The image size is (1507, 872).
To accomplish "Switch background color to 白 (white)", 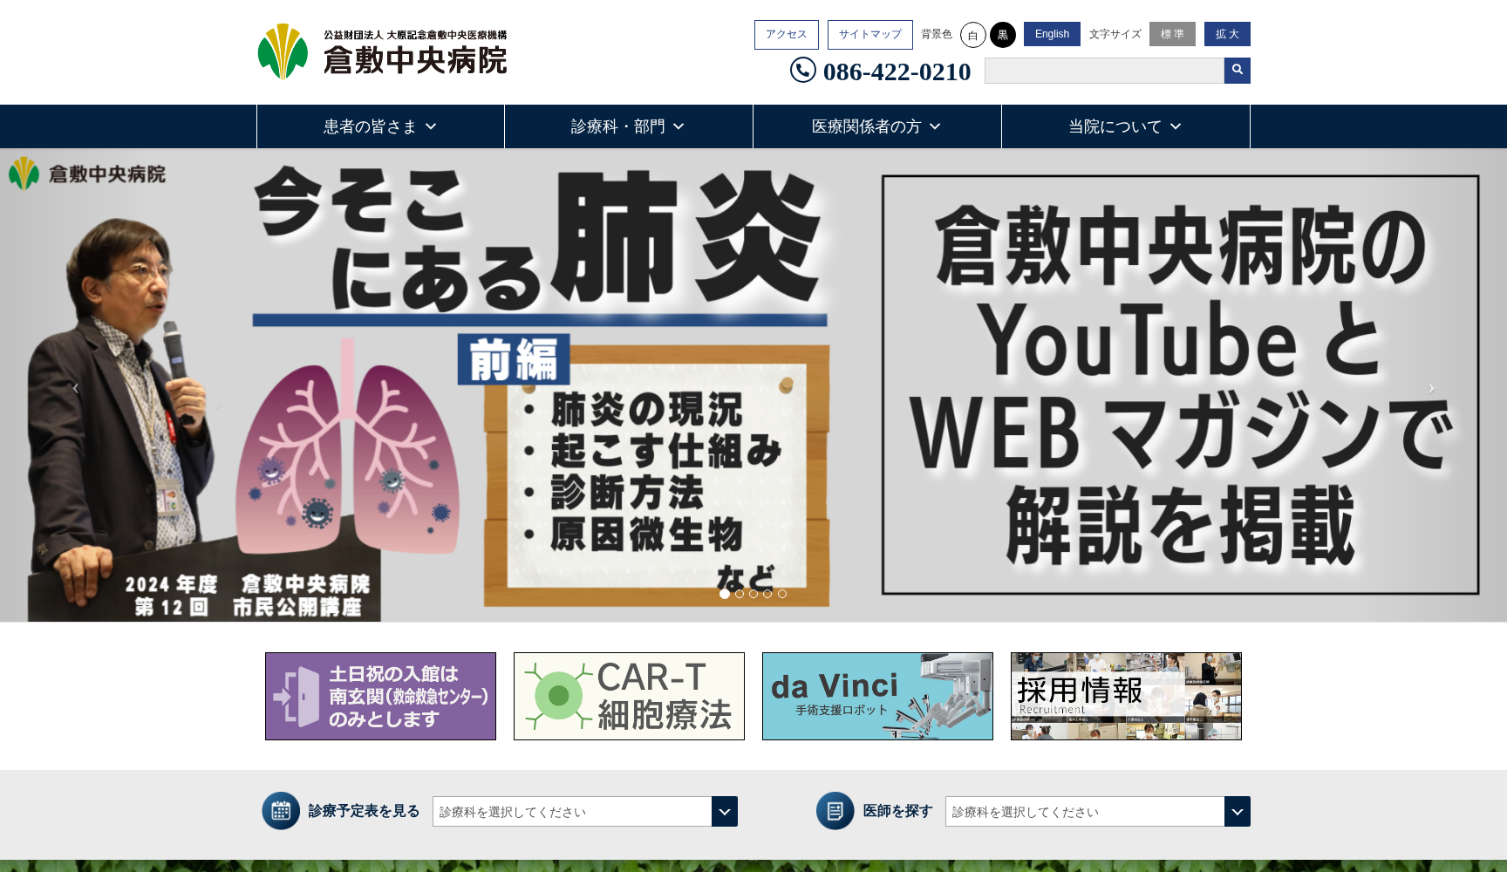I will tap(972, 35).
